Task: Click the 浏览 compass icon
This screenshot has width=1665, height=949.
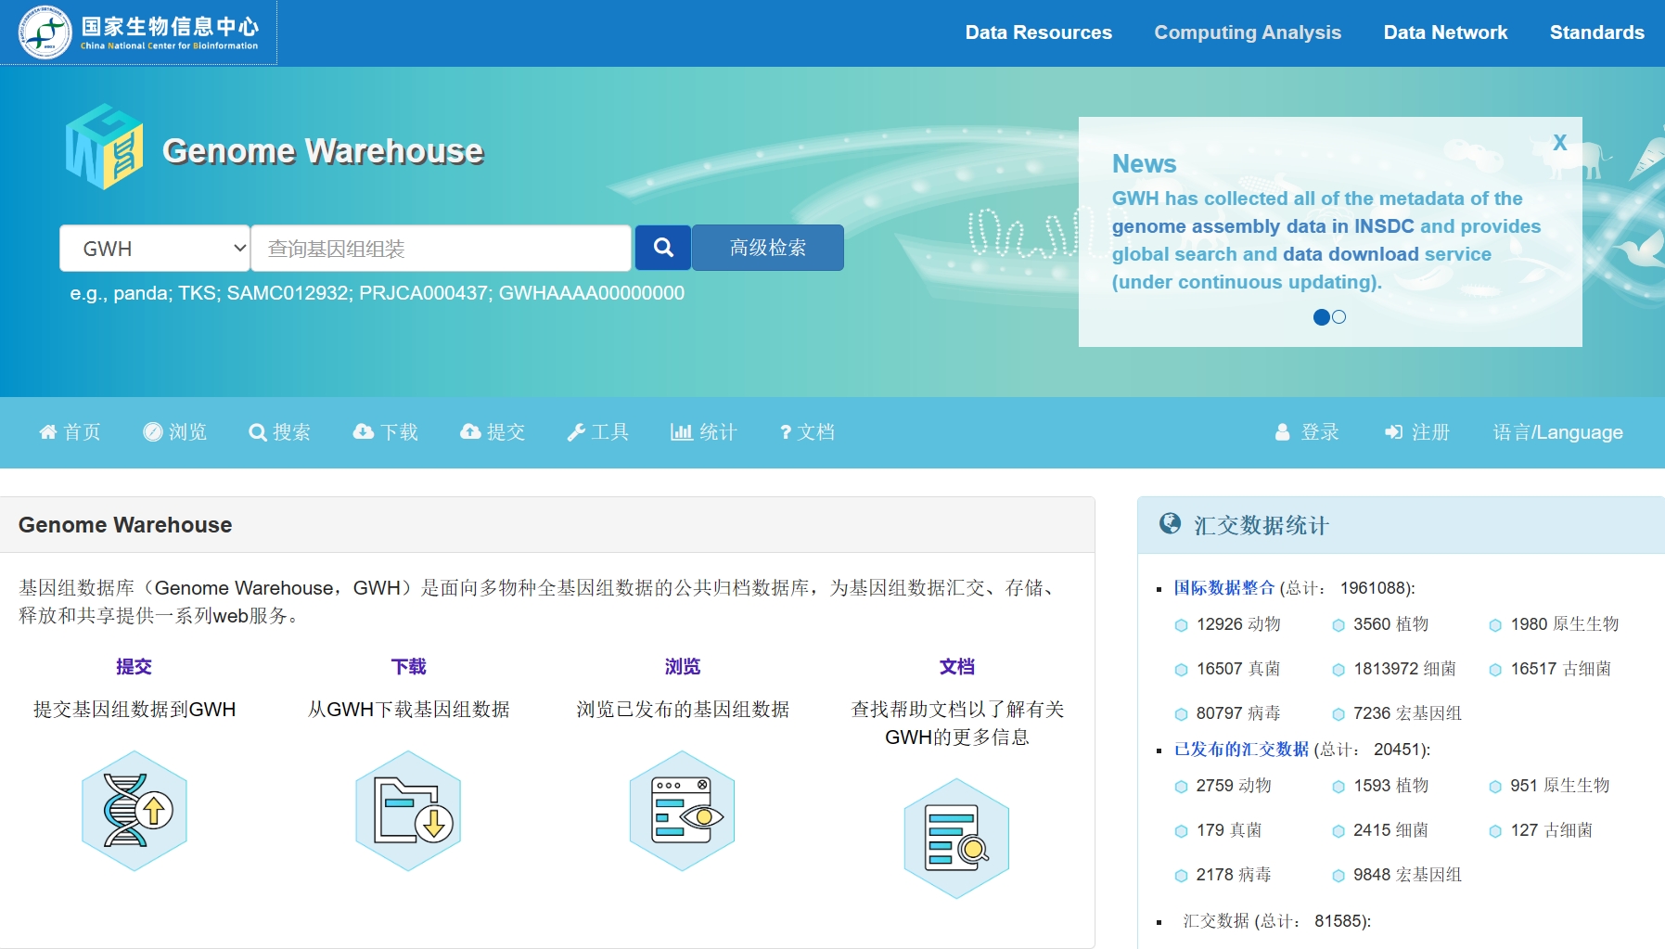Action: 153,432
